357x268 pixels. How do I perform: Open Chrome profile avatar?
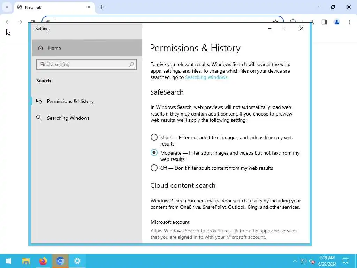337,22
